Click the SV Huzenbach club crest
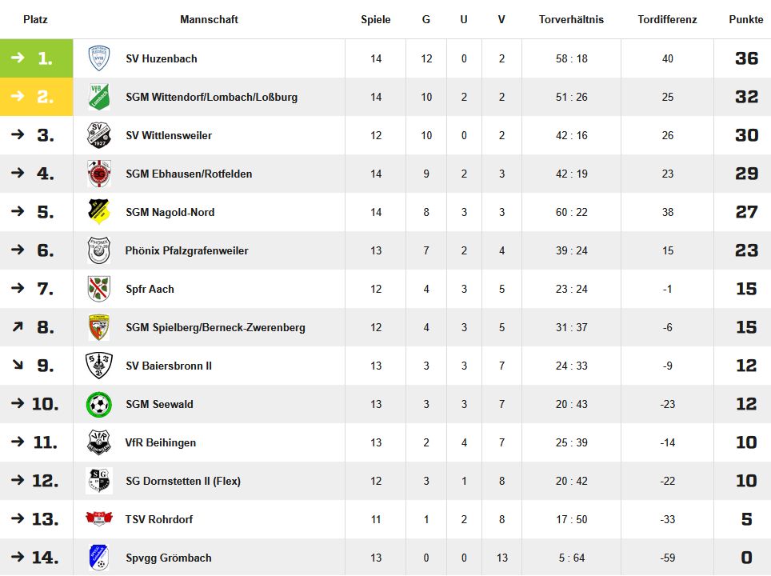The height and width of the screenshot is (576, 771). [x=99, y=58]
